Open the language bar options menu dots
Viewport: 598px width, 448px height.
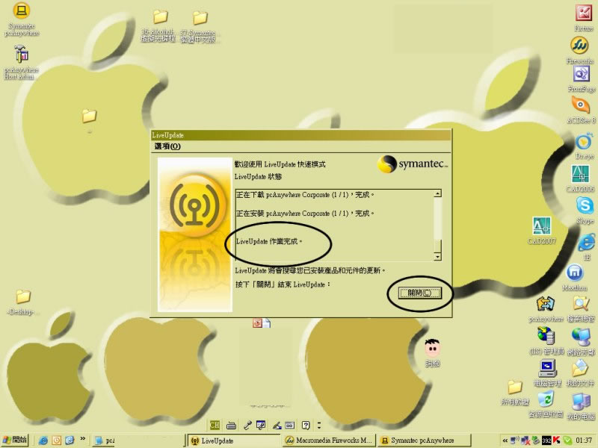point(319,425)
